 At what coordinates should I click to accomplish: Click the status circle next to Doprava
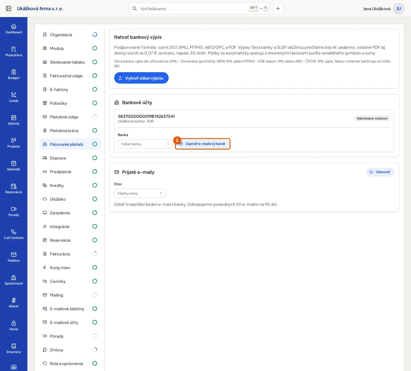point(95,158)
